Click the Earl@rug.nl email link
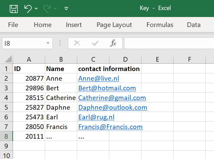The height and width of the screenshot is (159, 214). [x=96, y=117]
